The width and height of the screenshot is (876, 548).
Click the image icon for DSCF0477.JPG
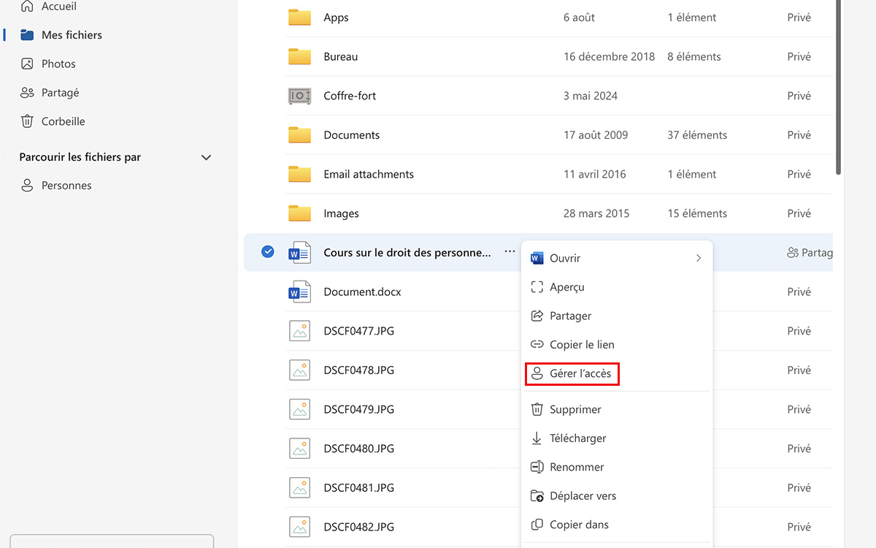coord(299,331)
